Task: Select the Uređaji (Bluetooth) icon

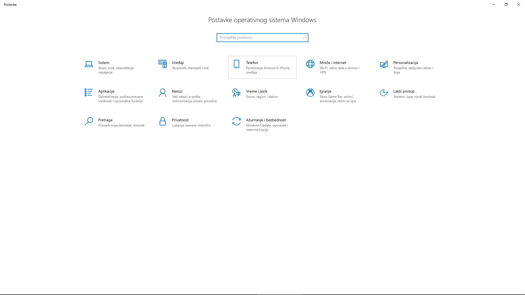Action: click(163, 64)
